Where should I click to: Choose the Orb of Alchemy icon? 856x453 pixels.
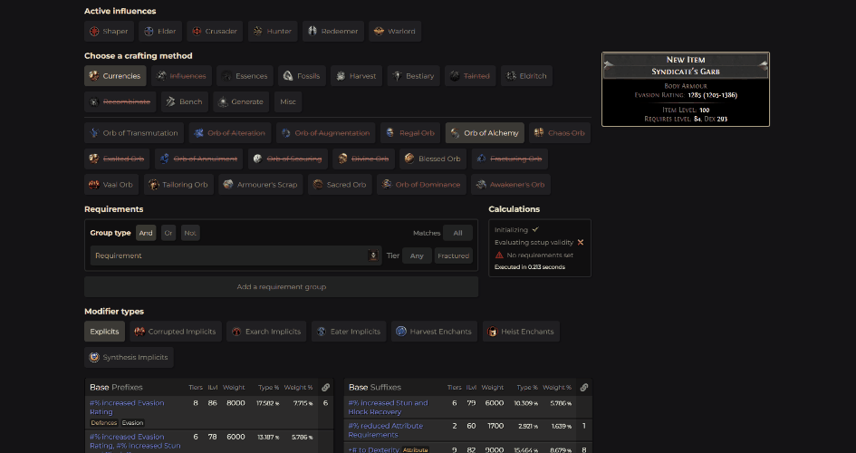pos(456,132)
